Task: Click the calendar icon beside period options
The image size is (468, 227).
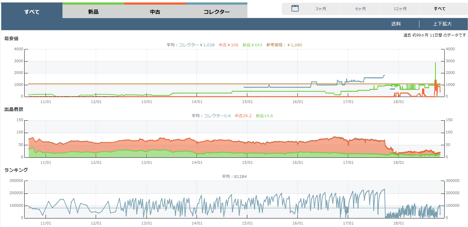Action: click(295, 8)
